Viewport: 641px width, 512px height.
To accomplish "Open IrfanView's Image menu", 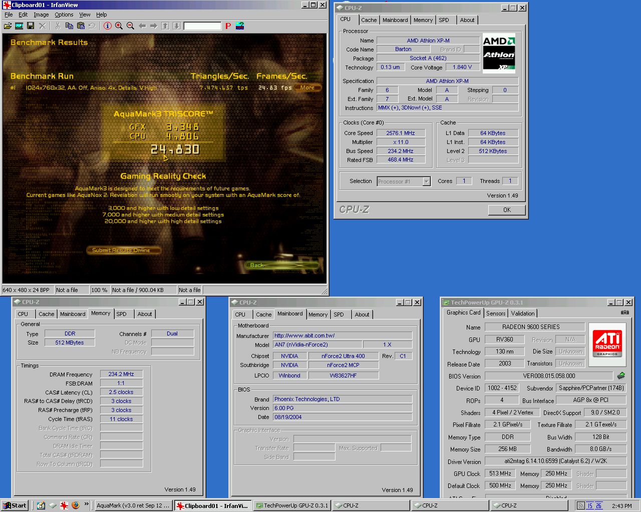I will [41, 14].
